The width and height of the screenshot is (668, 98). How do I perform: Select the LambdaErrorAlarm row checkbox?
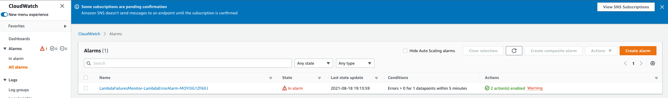point(86,88)
